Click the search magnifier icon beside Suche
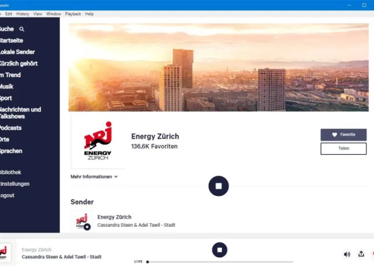 click(22, 29)
